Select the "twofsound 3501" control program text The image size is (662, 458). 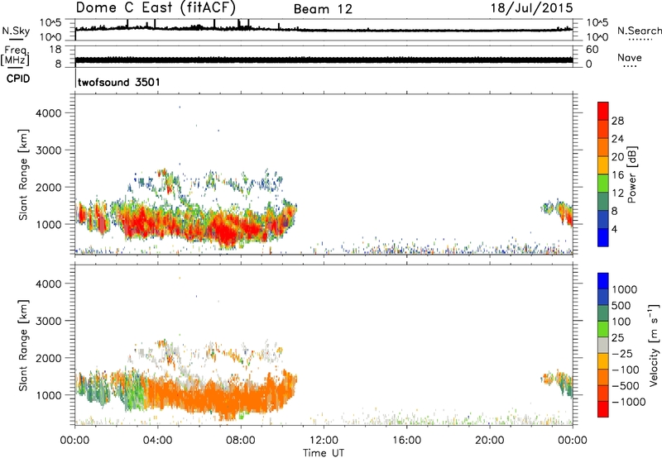click(x=119, y=82)
